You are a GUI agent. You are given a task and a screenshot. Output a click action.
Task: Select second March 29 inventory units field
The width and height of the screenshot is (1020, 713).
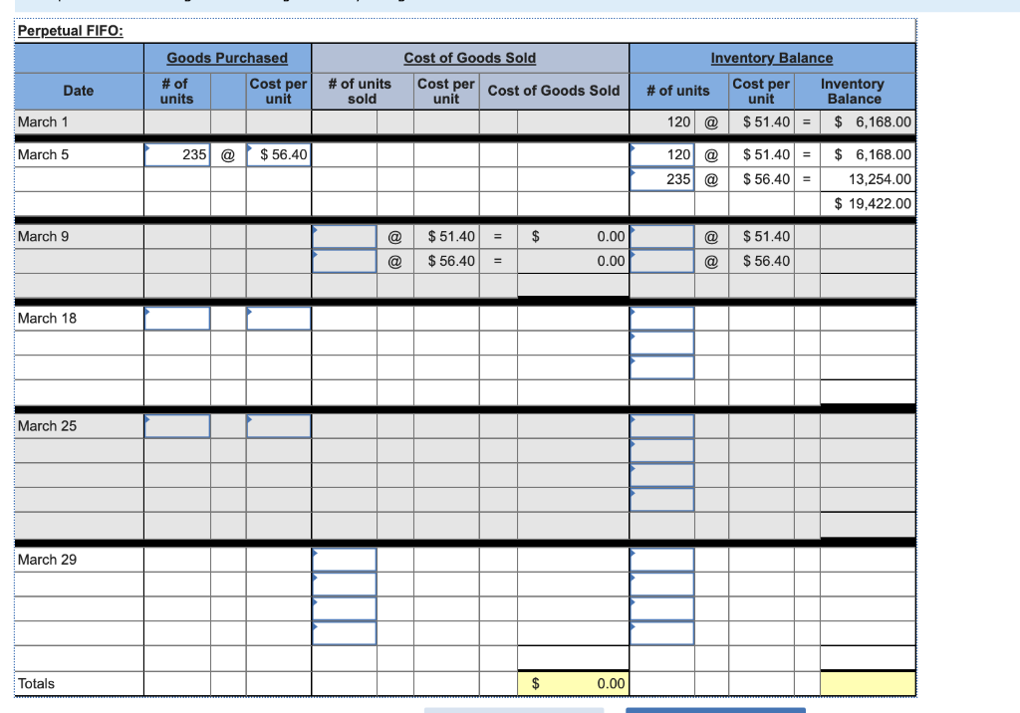[661, 585]
